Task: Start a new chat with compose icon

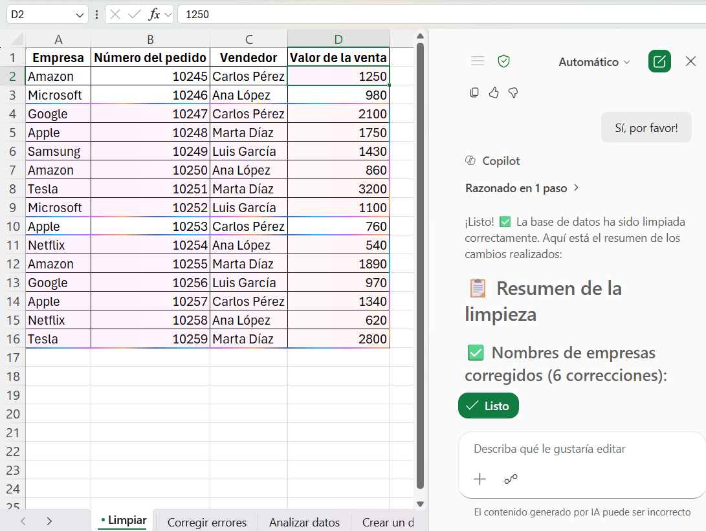Action: [x=659, y=61]
